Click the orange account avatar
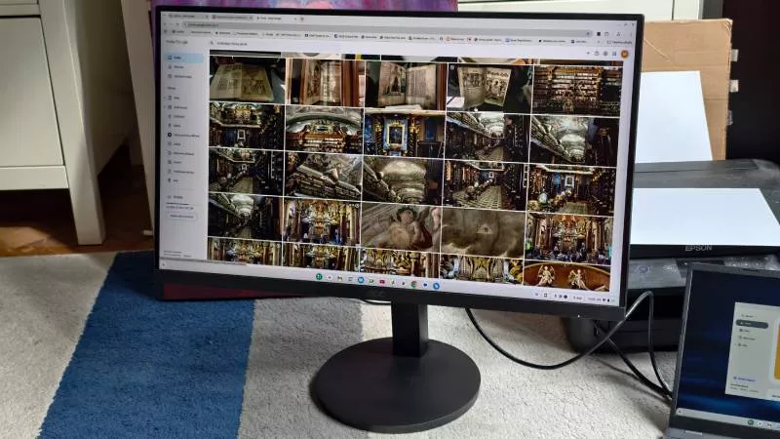This screenshot has height=439, width=780. coord(624,54)
